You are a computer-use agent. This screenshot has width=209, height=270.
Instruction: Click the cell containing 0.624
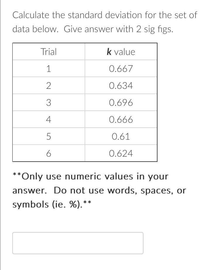pyautogui.click(x=121, y=153)
